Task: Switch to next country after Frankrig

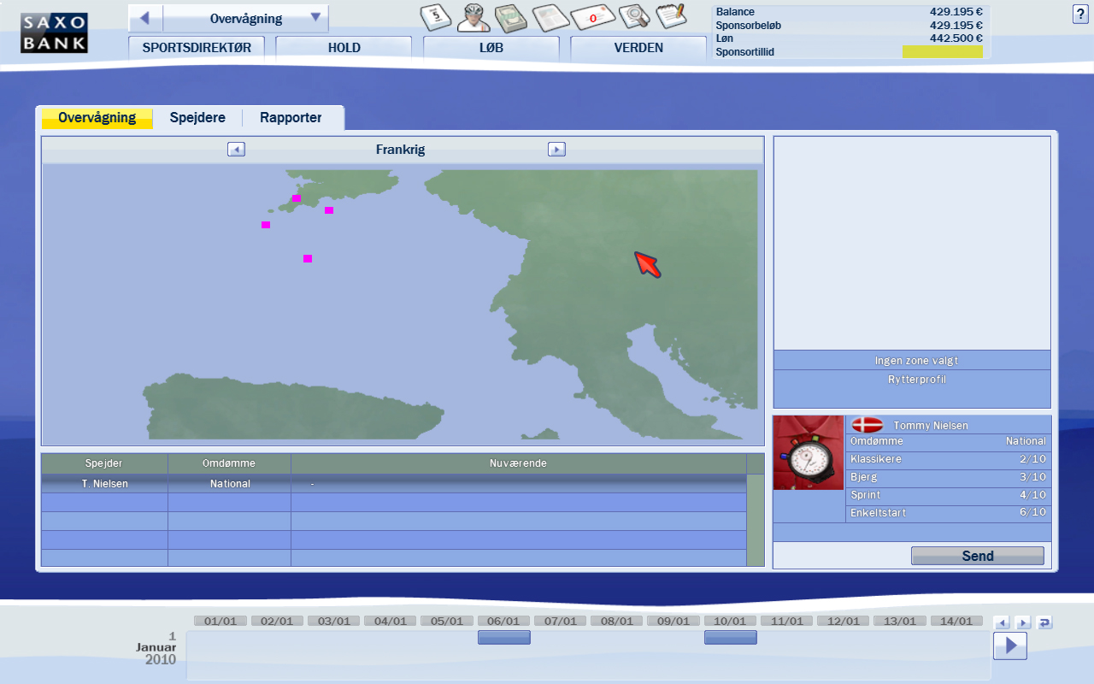Action: click(556, 150)
